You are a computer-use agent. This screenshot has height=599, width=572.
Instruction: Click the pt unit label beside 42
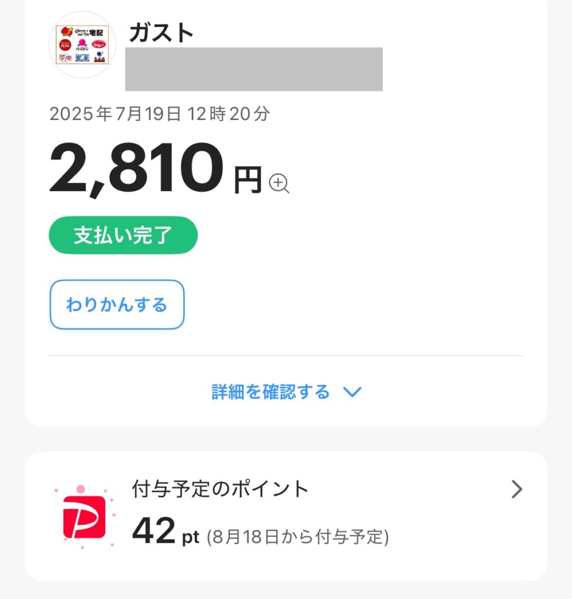point(191,538)
